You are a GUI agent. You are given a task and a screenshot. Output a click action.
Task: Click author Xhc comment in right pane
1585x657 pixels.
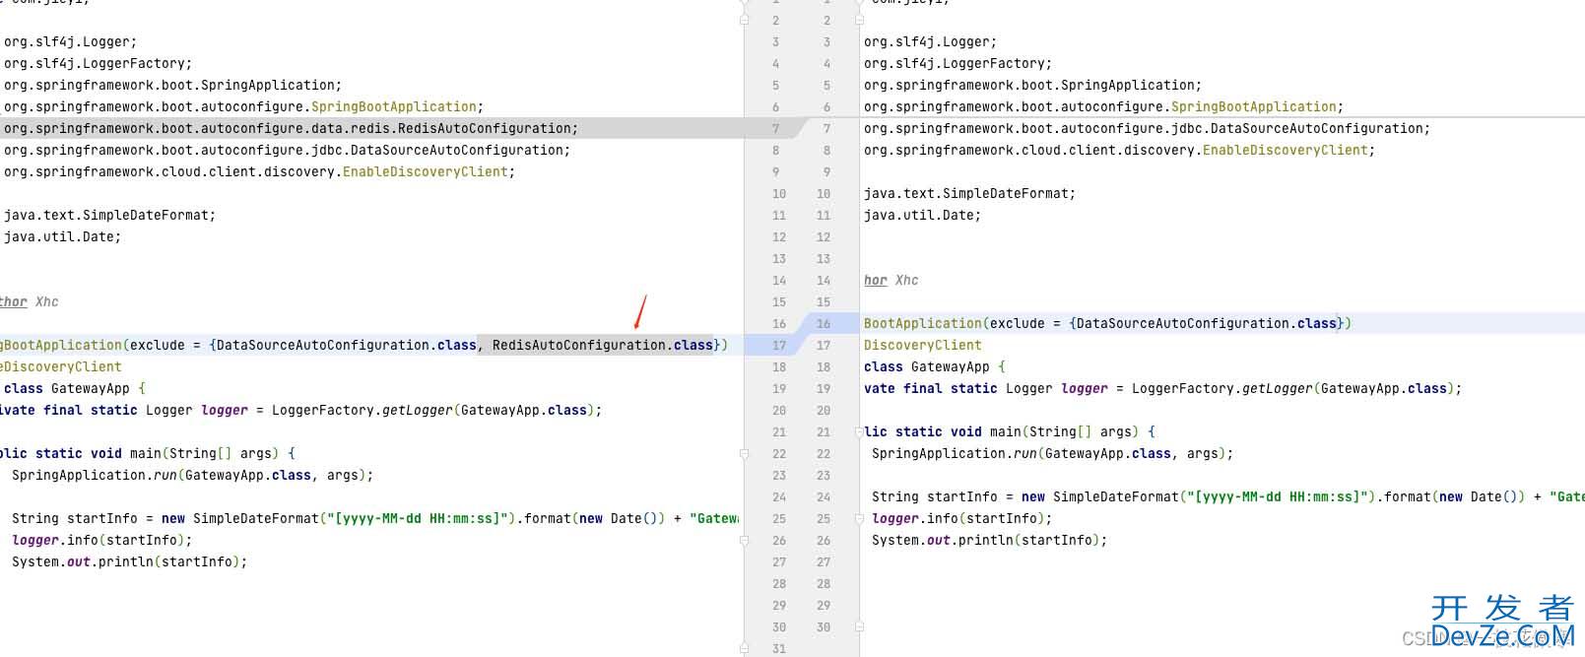pos(892,280)
